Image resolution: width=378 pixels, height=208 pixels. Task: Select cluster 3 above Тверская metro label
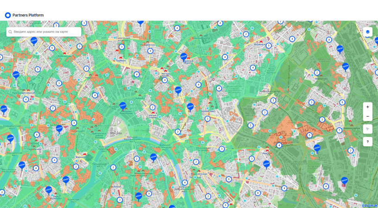point(86,69)
